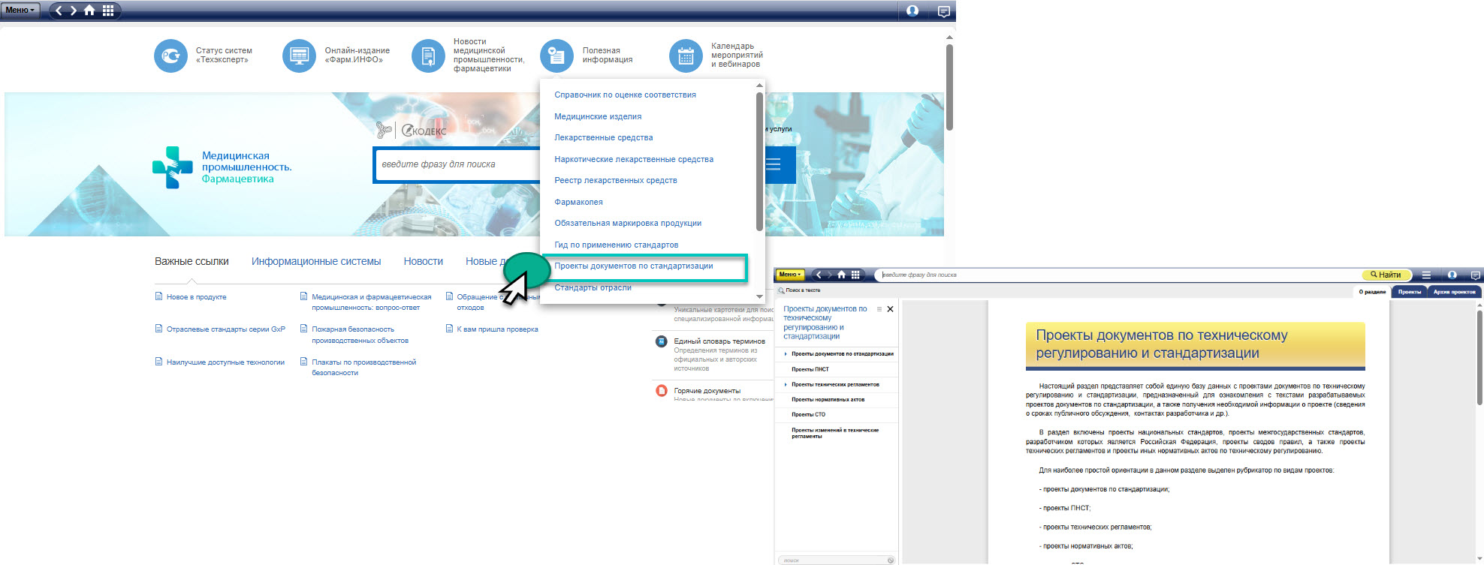Open the Единый словарь терминов icon
Screen dimensions: 1484x565
(662, 341)
